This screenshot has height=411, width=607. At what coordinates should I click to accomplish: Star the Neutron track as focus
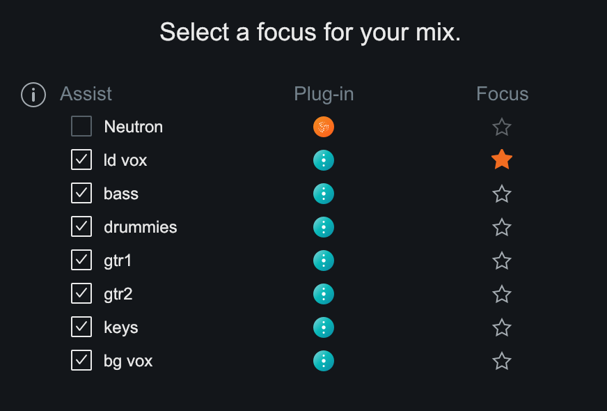click(x=502, y=127)
